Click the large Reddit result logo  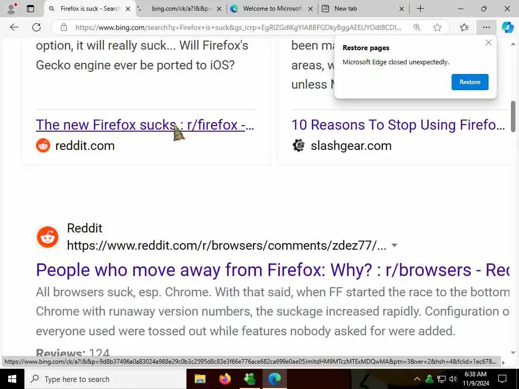(x=47, y=237)
